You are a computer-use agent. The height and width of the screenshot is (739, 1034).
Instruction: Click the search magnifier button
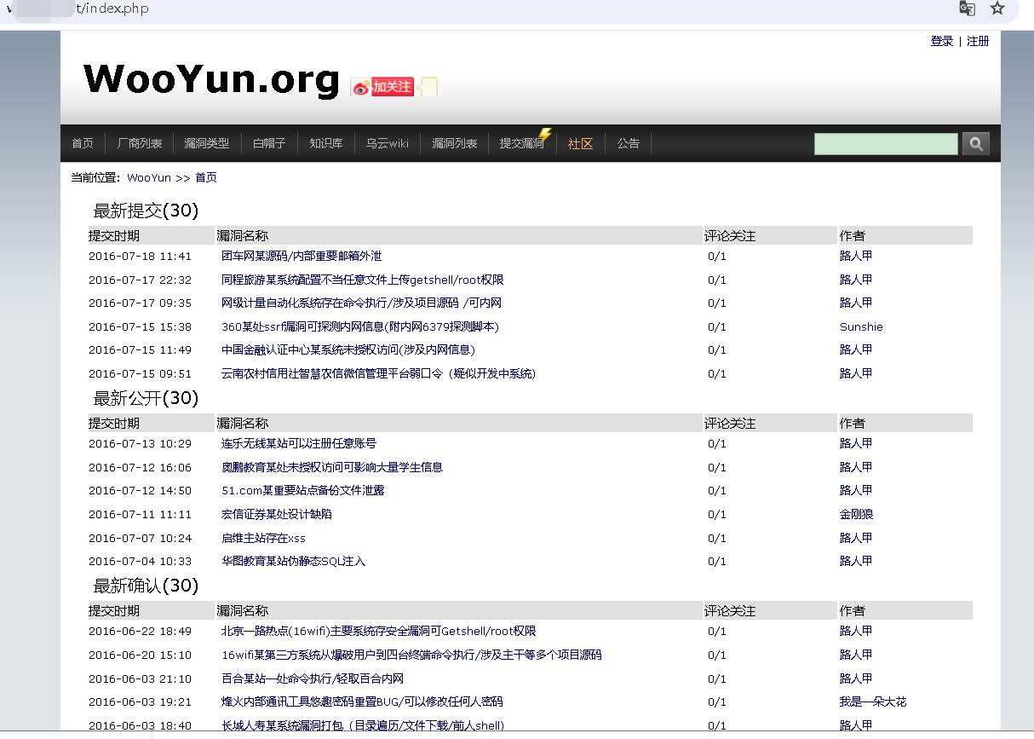pyautogui.click(x=976, y=144)
